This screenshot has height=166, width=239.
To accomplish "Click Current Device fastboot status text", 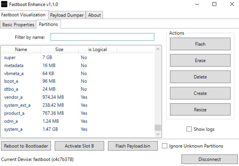I will (x=37, y=159).
